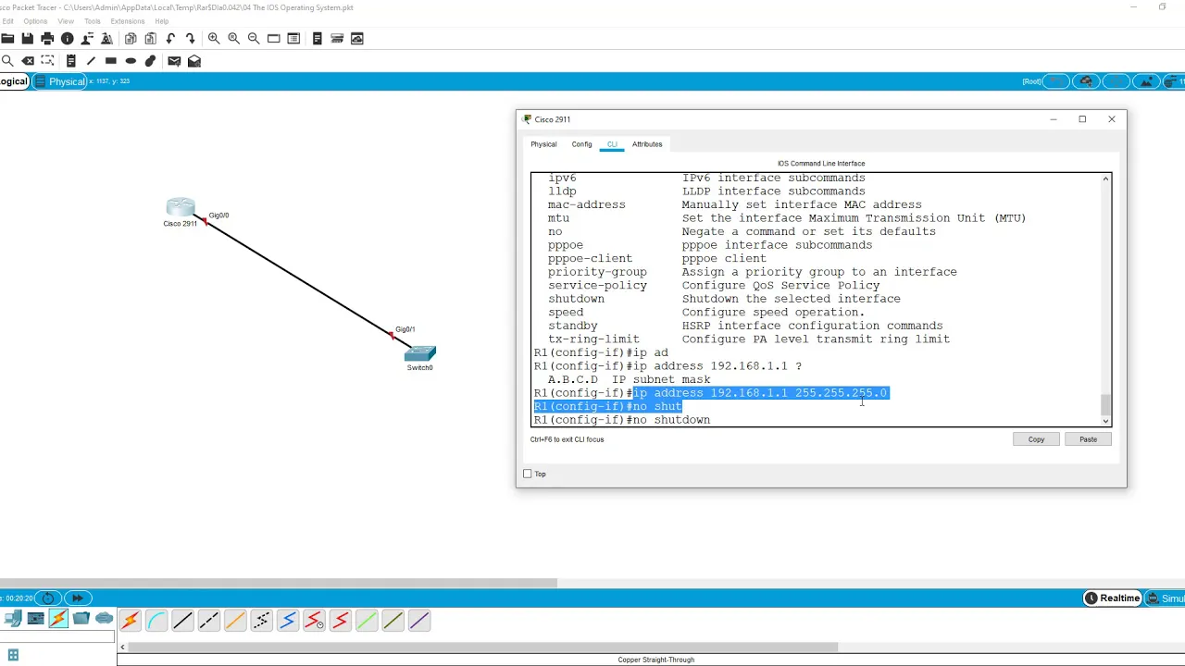Click CLI scrollbar up arrow

[1105, 179]
